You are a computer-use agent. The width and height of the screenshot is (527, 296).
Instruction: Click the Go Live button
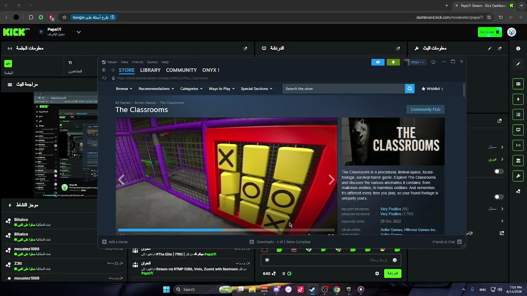pyautogui.click(x=490, y=32)
